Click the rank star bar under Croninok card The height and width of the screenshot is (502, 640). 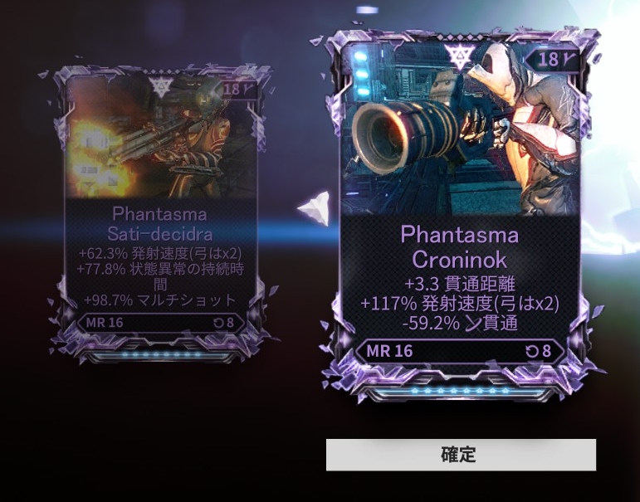[460, 391]
